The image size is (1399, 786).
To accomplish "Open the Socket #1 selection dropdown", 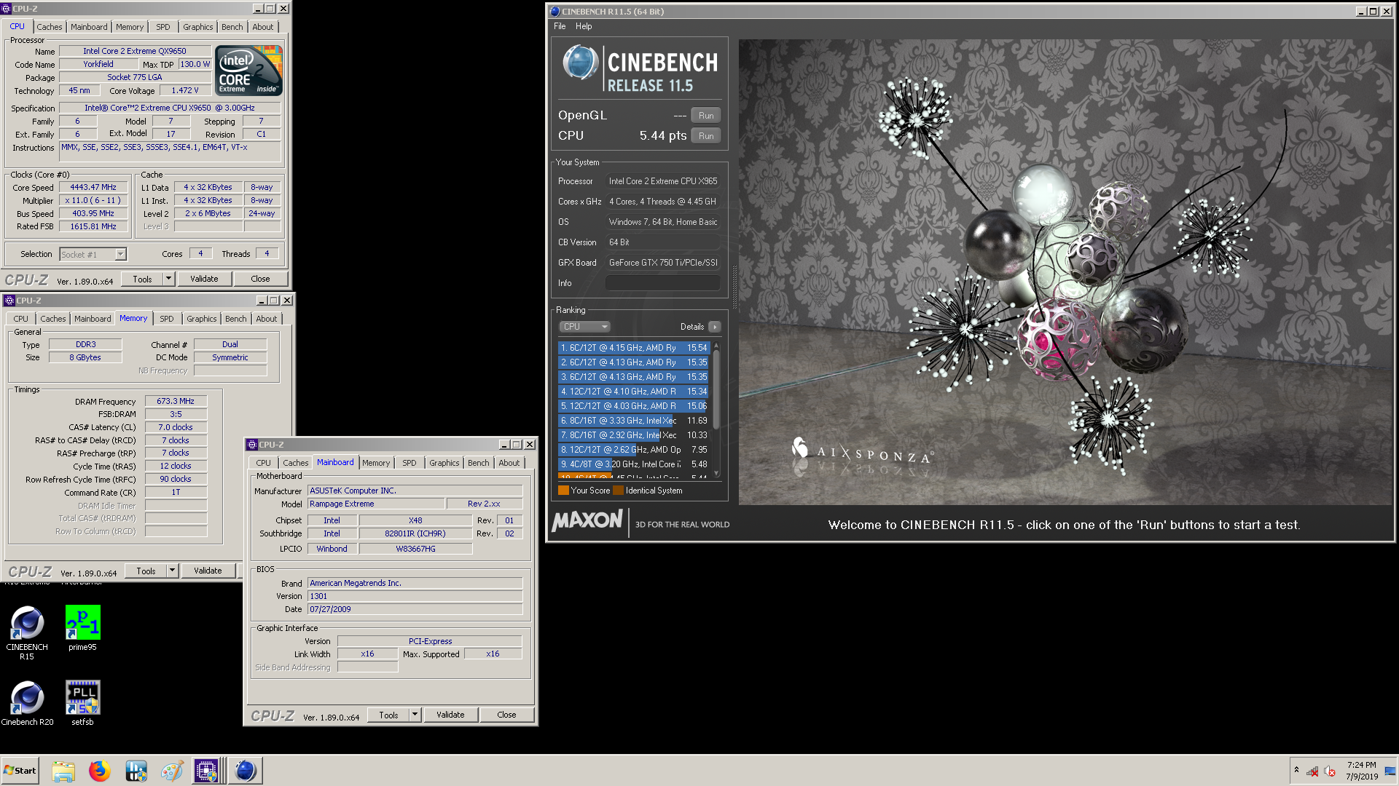I will (93, 254).
